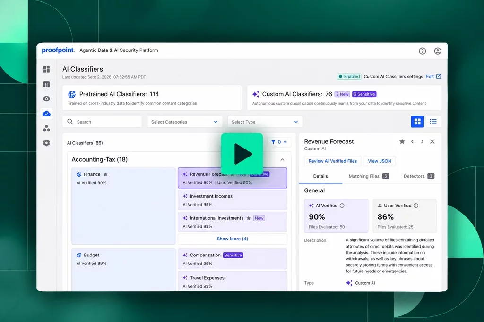Select the Revenue Forecast classifier card
This screenshot has height=322, width=484.
(x=233, y=178)
